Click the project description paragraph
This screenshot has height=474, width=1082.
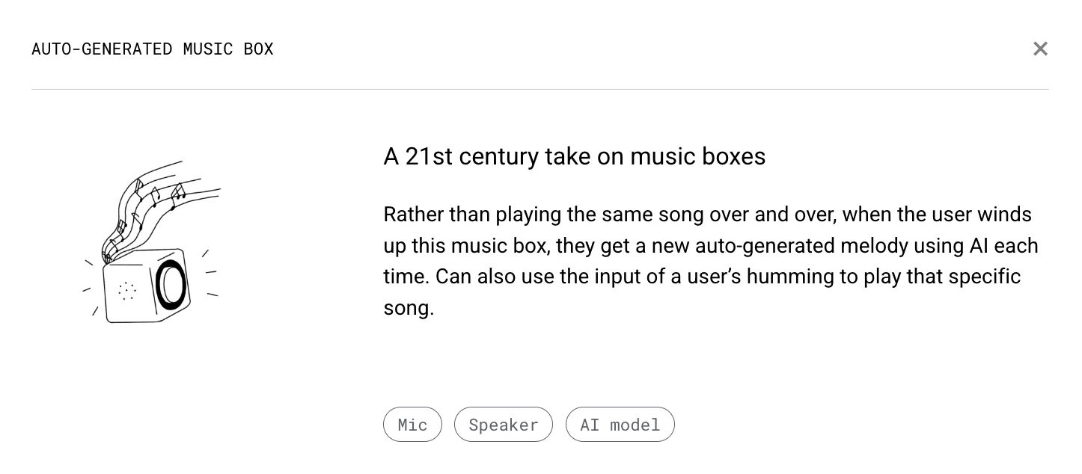click(711, 261)
